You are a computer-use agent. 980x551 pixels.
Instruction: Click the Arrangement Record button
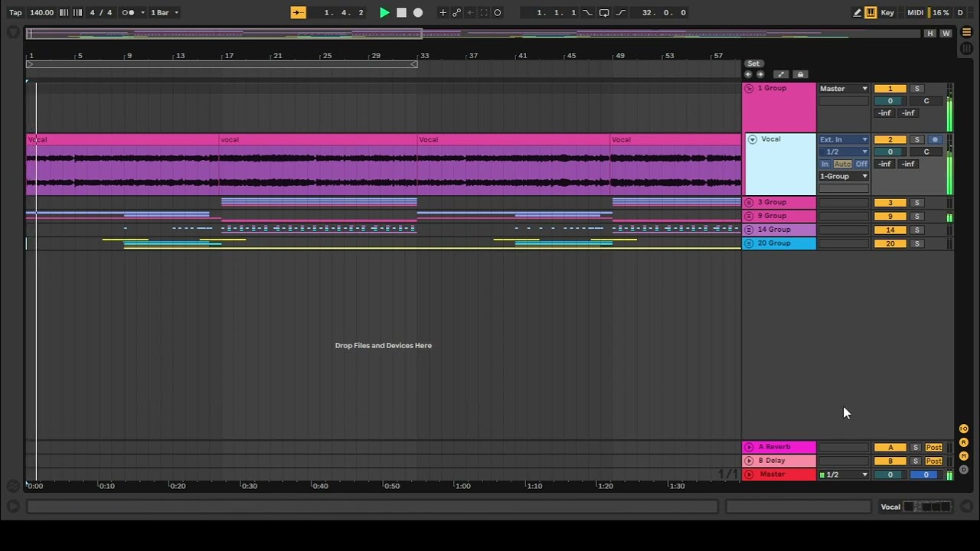point(418,12)
